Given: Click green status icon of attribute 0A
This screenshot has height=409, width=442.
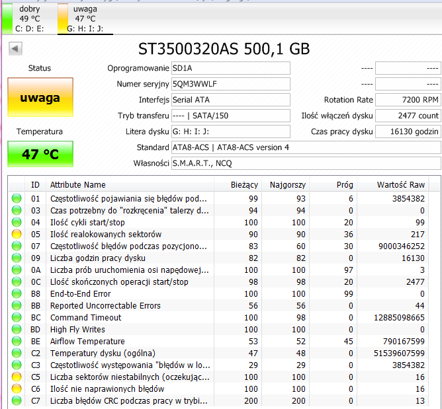Looking at the screenshot, I should tap(17, 270).
